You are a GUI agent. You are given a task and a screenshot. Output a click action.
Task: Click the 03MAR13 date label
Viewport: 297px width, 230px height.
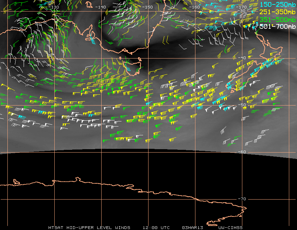pos(192,228)
